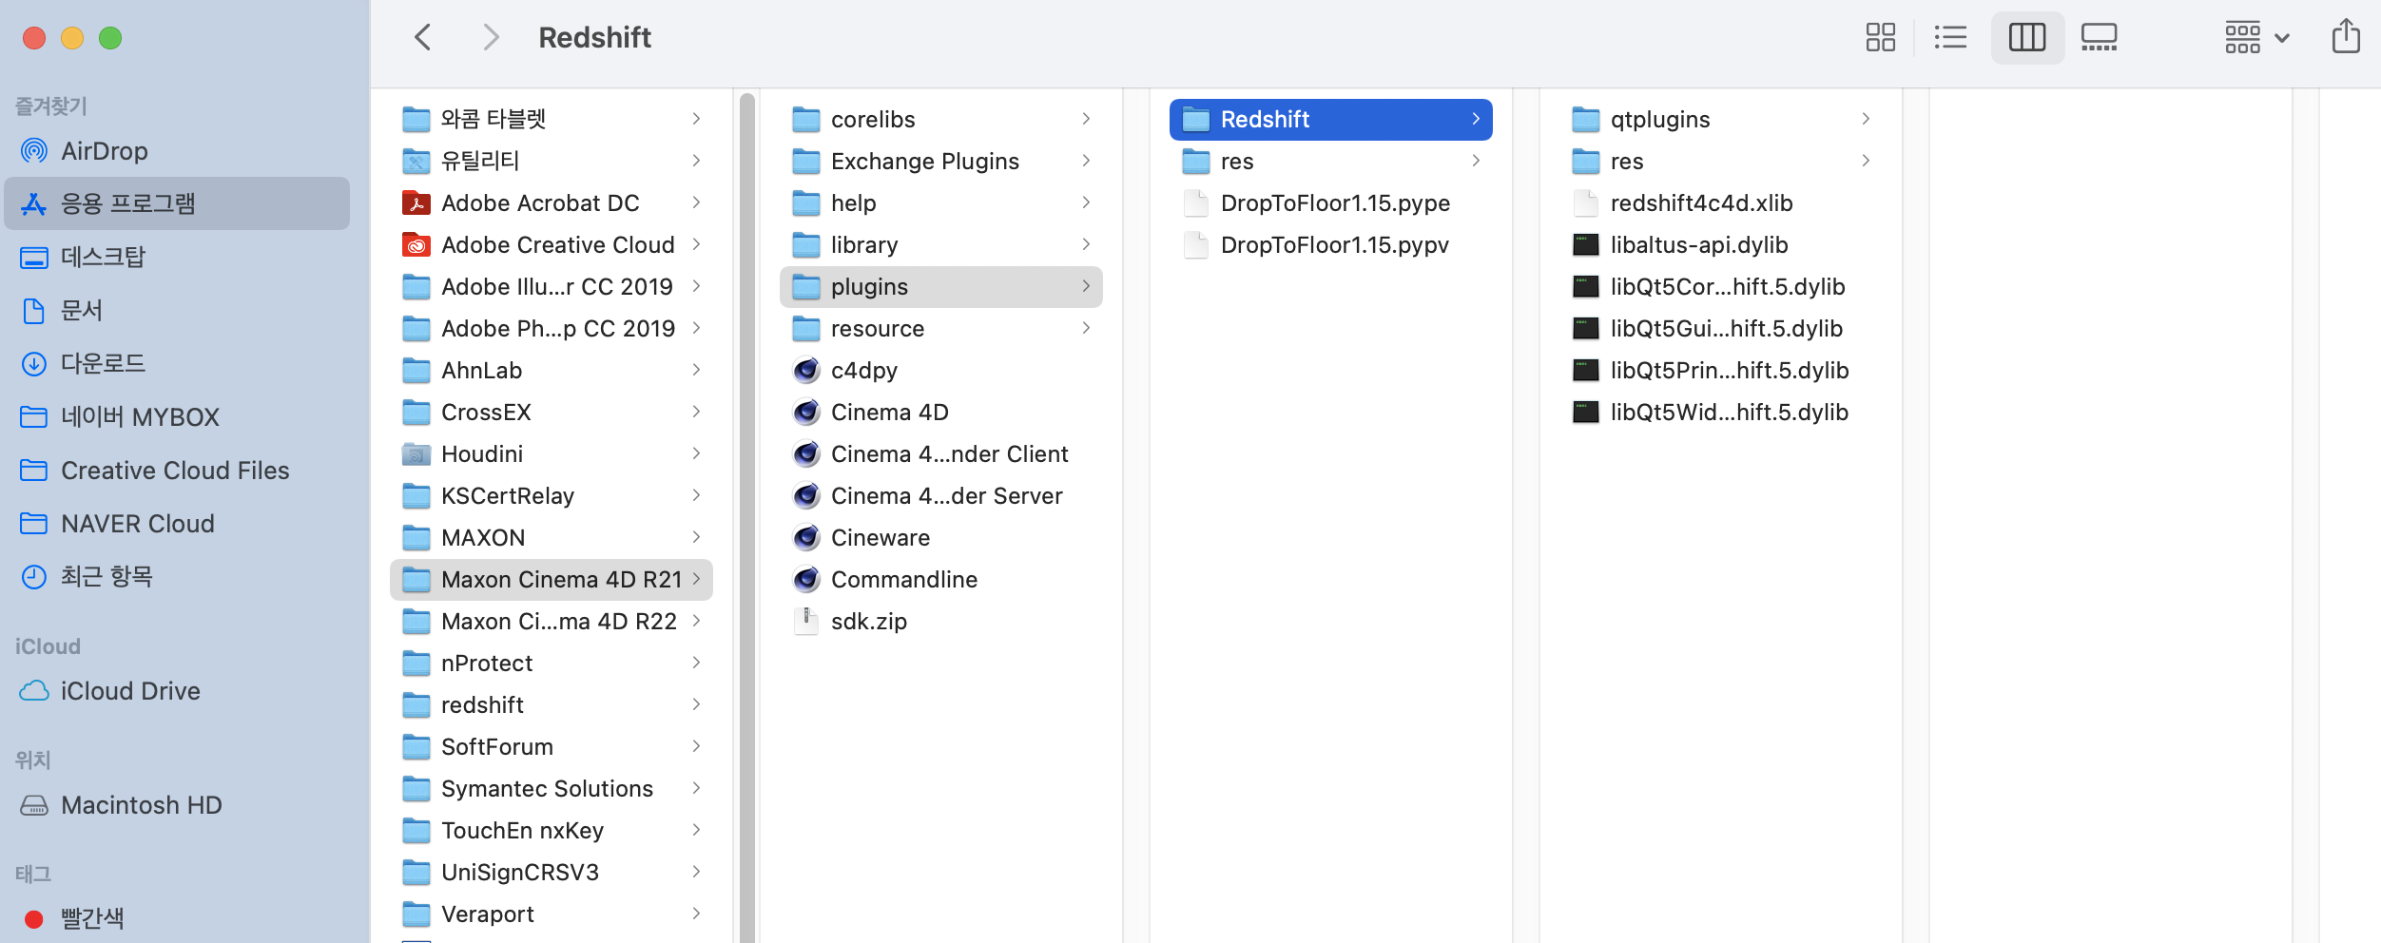The height and width of the screenshot is (943, 2381).
Task: Select the Commandline application icon
Action: 806,579
